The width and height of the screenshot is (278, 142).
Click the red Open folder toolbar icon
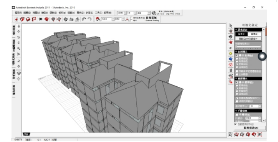click(x=22, y=19)
